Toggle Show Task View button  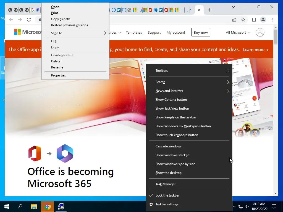(x=189, y=108)
